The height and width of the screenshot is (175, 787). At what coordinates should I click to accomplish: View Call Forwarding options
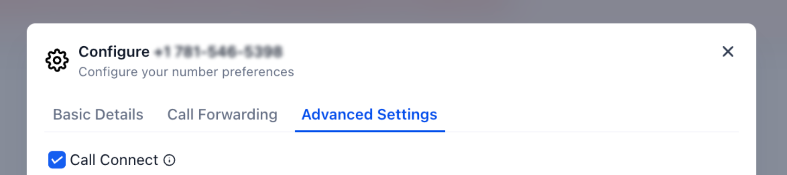point(222,115)
